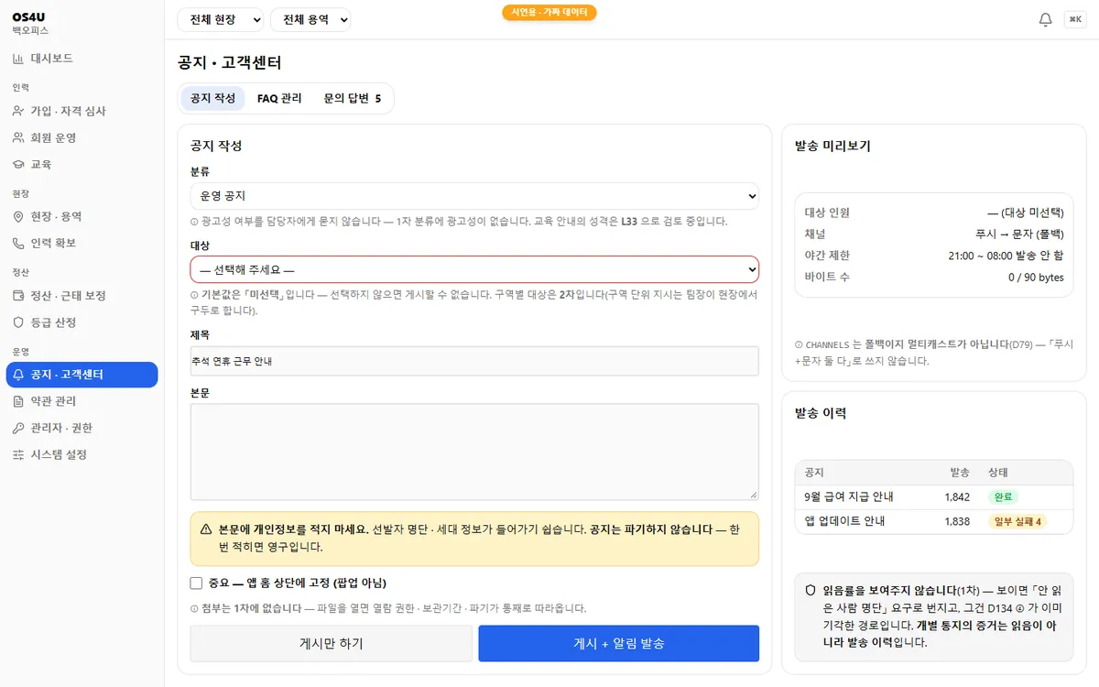Navigate to 시스템 설정
The image size is (1099, 687).
82,454
